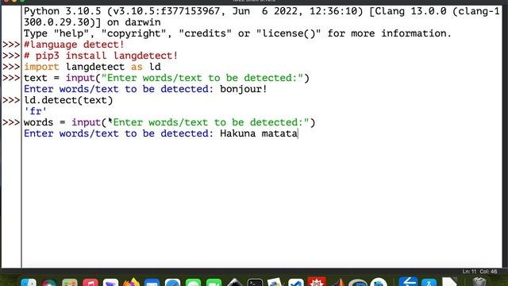Launch Firefox from the dock

pos(132,282)
